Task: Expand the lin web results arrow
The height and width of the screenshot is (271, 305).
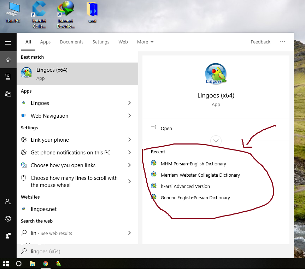Action: pyautogui.click(x=130, y=233)
